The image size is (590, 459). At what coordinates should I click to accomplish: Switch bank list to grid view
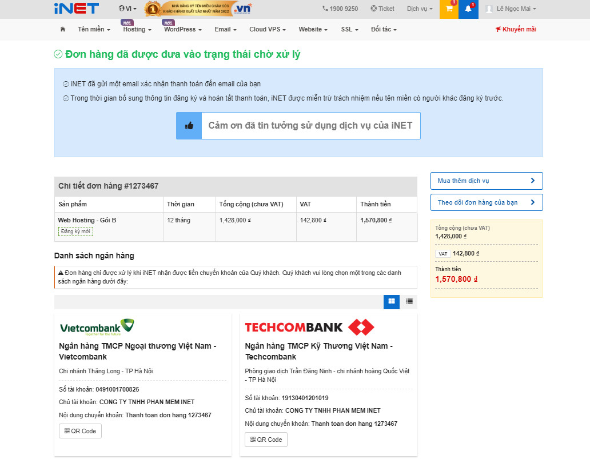pyautogui.click(x=392, y=301)
